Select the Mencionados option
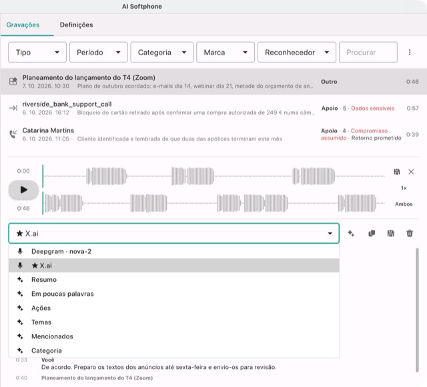This screenshot has height=387, width=427. click(173, 336)
